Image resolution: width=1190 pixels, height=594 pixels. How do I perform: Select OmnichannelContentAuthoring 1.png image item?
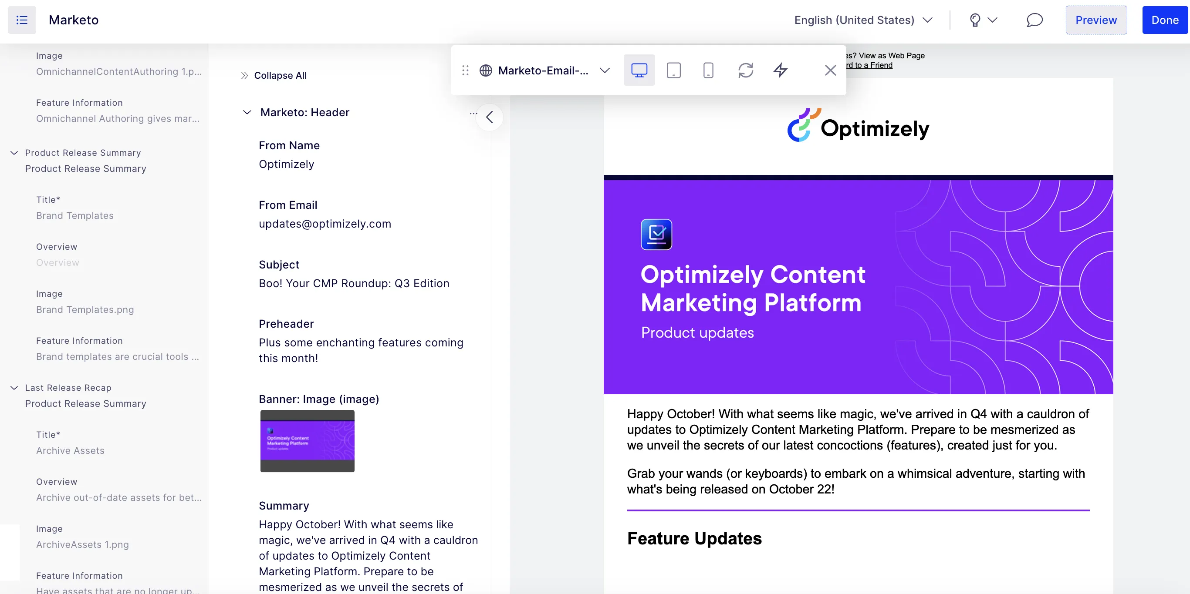point(119,71)
